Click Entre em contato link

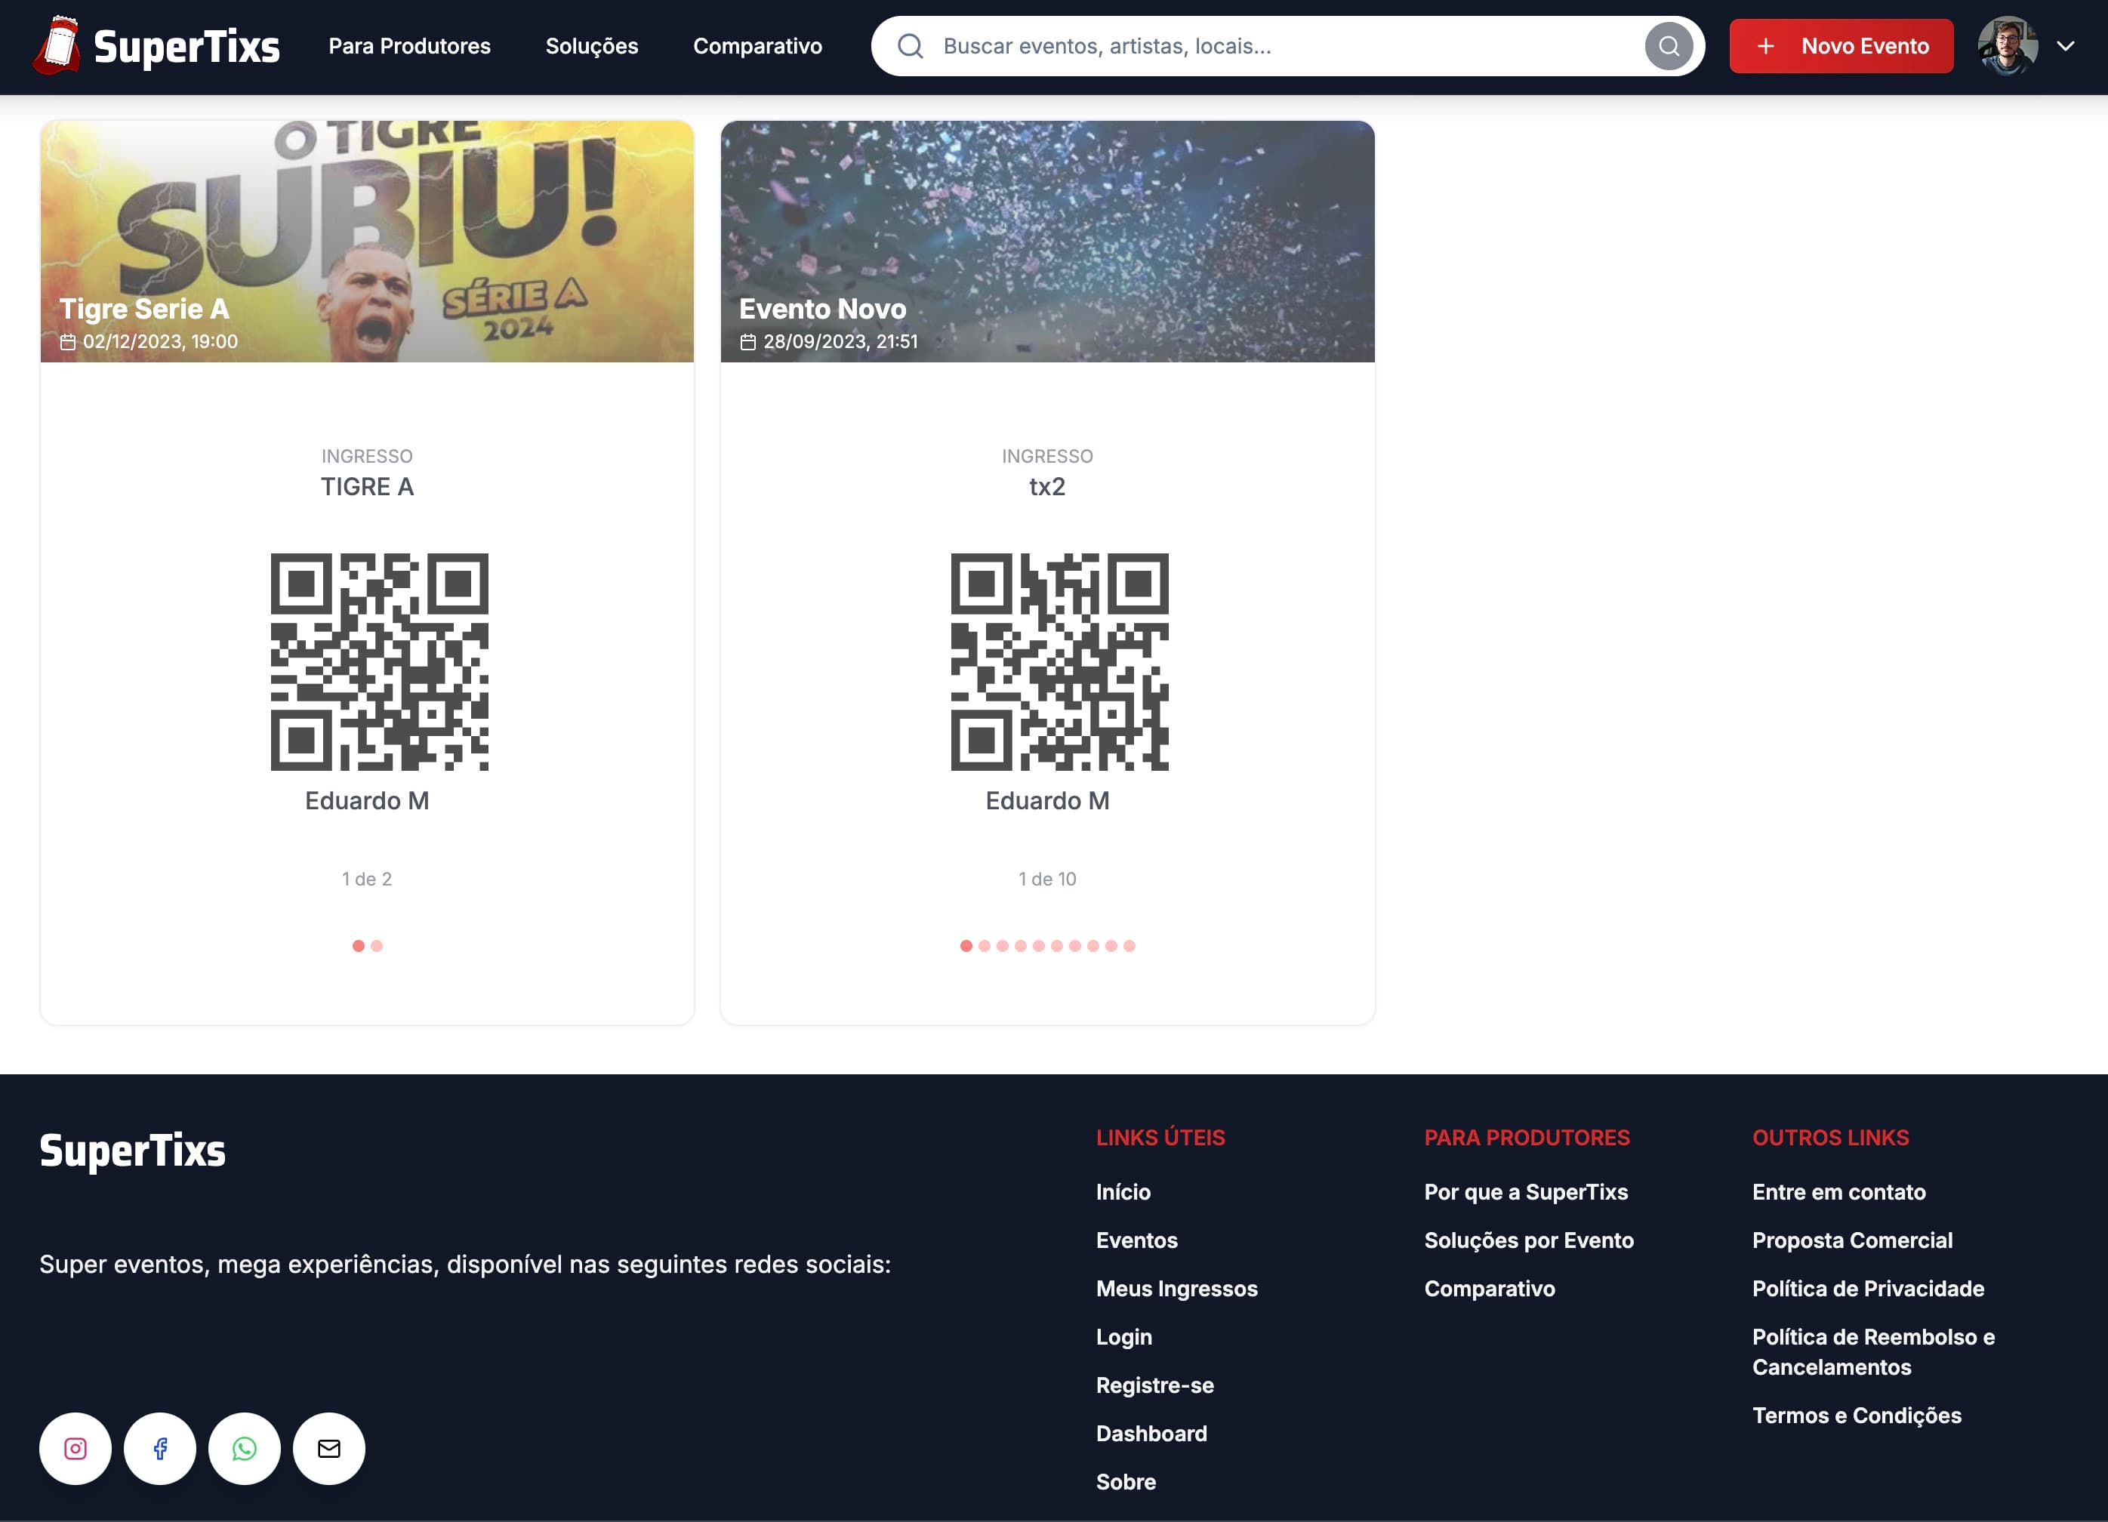[x=1838, y=1191]
